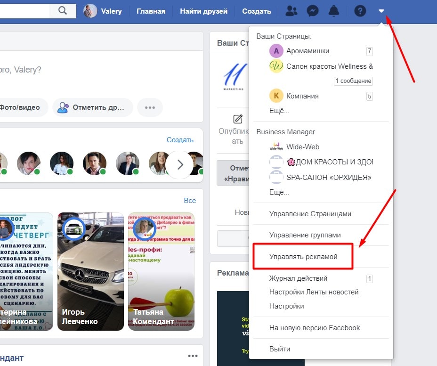The width and height of the screenshot is (437, 366).
Task: Open the account dropdown arrow
Action: (x=381, y=10)
